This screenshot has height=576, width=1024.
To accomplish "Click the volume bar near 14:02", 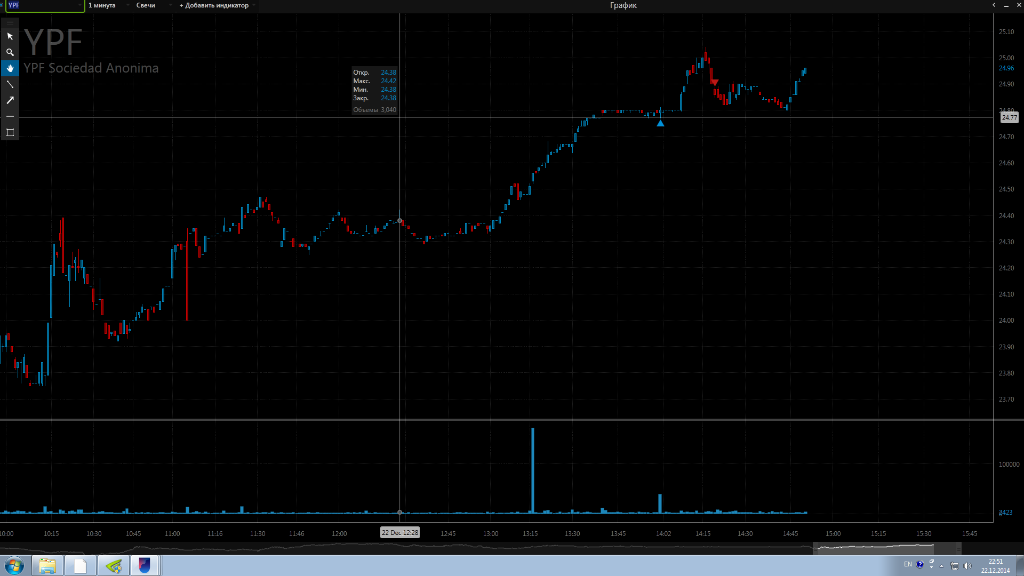I will [x=660, y=503].
